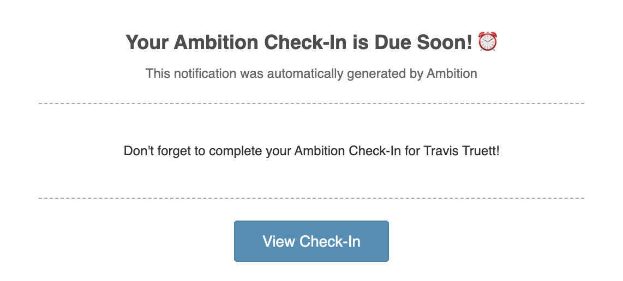Click the reminder message about Travis Truett
Image resolution: width=623 pixels, height=281 pixels.
[311, 150]
